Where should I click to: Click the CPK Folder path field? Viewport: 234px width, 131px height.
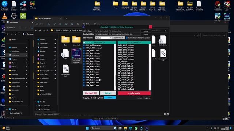[x=118, y=31]
